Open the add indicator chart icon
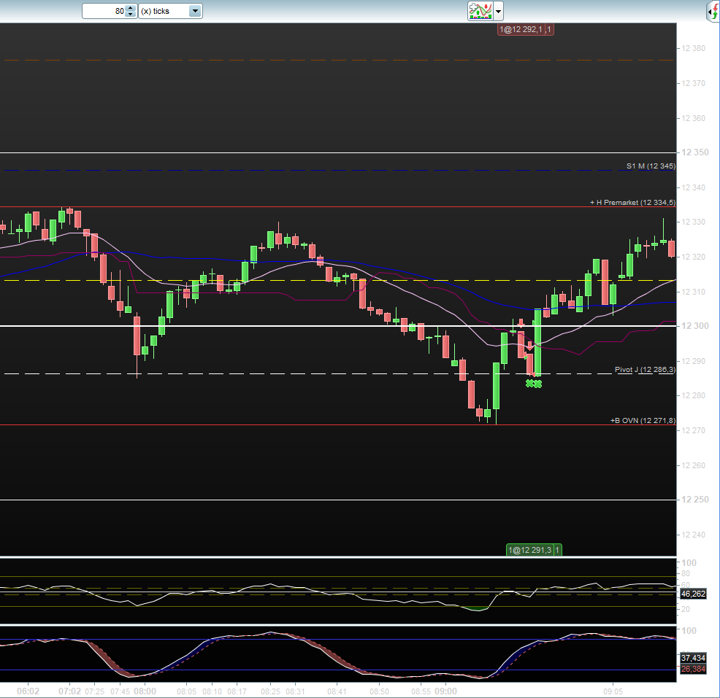The image size is (720, 698). (x=480, y=10)
